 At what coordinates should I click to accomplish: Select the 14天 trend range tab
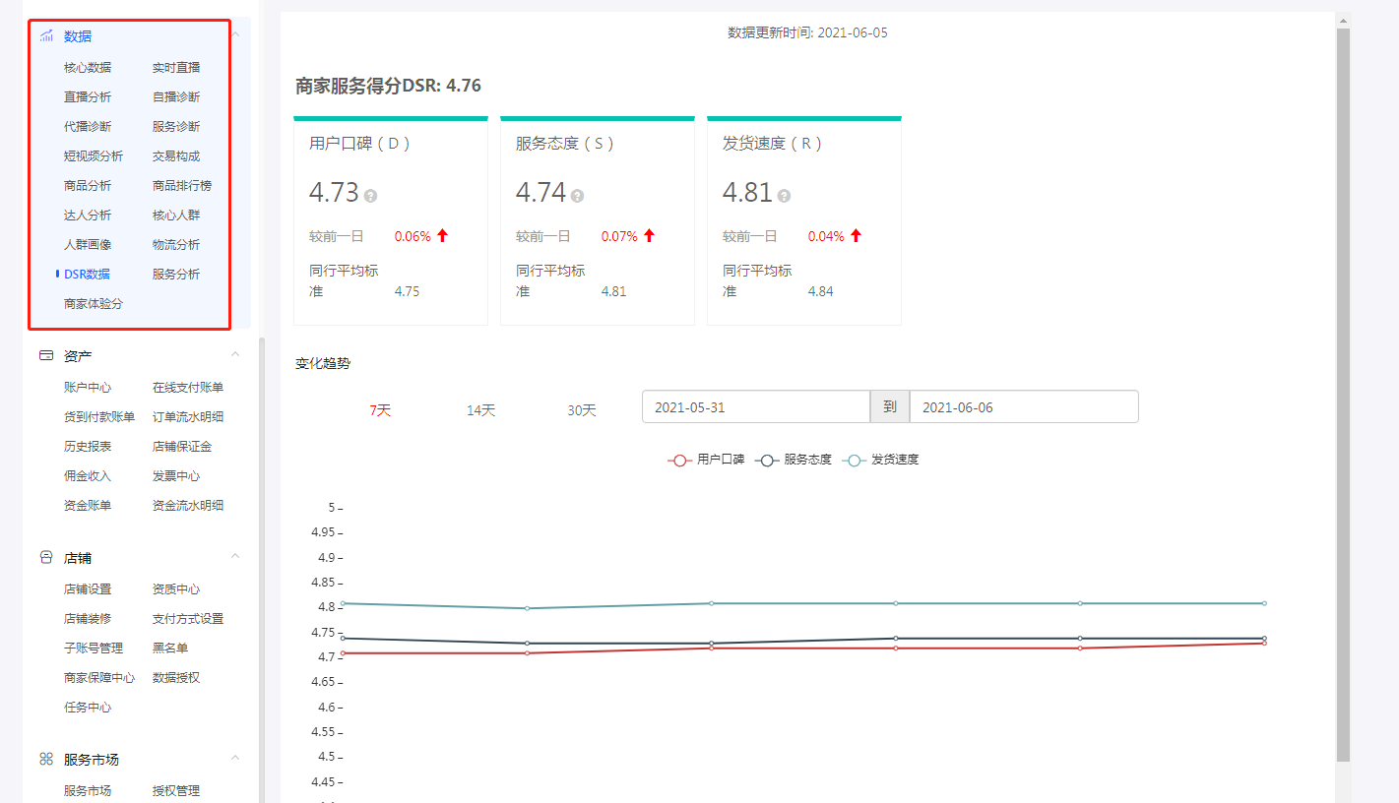[480, 410]
